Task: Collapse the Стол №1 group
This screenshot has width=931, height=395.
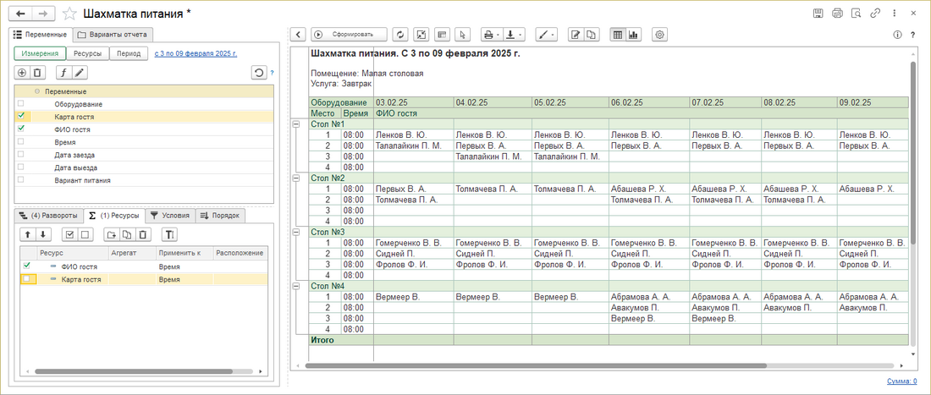Action: click(x=295, y=124)
